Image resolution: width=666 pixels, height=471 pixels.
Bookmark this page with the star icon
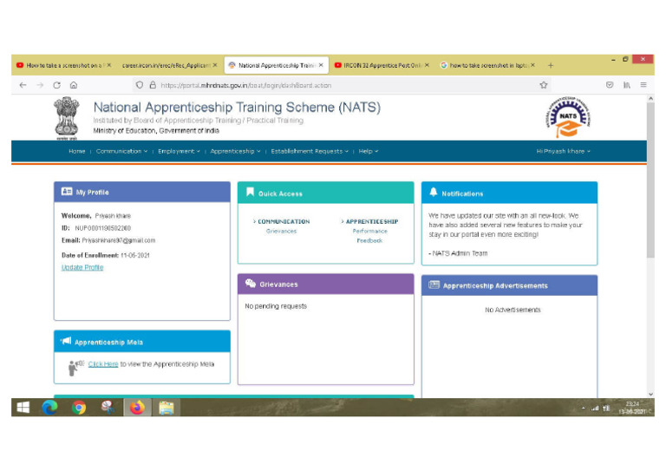tap(544, 85)
